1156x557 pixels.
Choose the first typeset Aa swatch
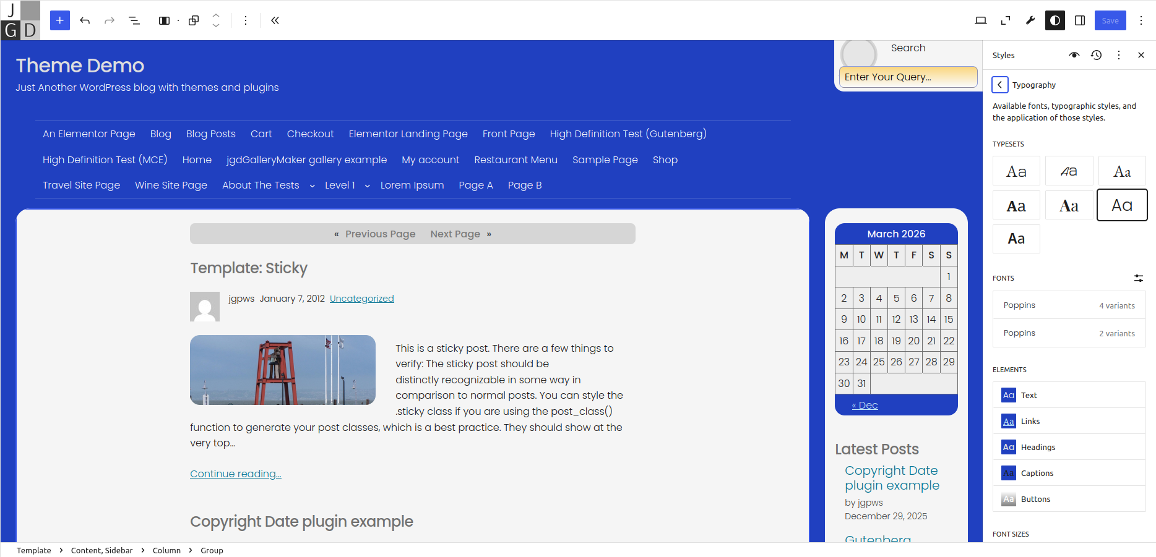pyautogui.click(x=1016, y=171)
